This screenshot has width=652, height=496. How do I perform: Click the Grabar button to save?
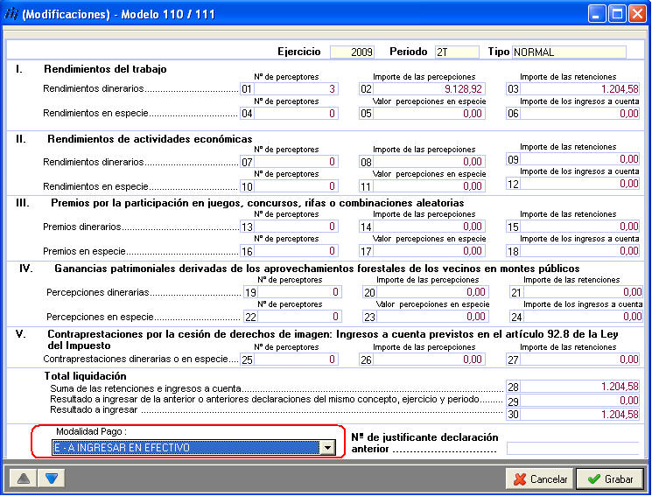[610, 479]
